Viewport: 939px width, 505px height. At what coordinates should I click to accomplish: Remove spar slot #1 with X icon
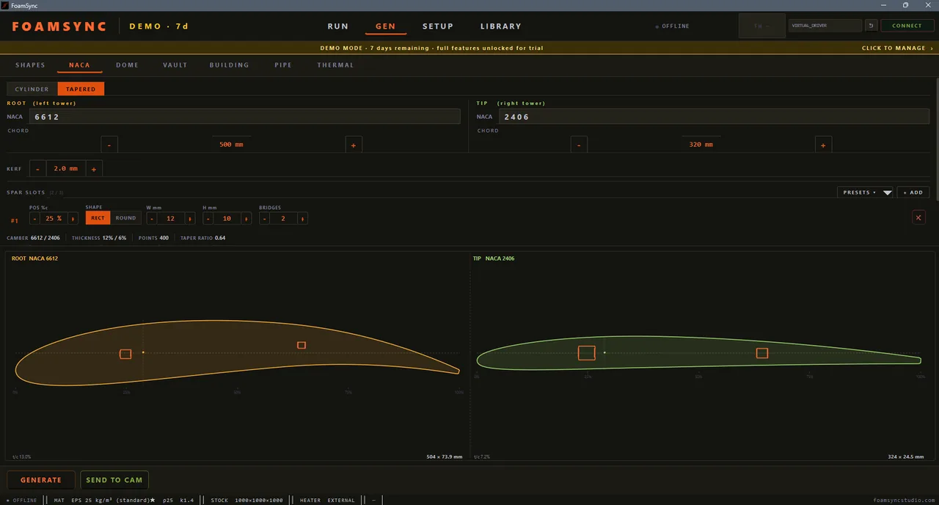pyautogui.click(x=918, y=217)
